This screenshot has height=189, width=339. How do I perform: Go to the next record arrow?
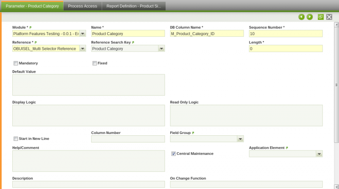[x=310, y=17]
